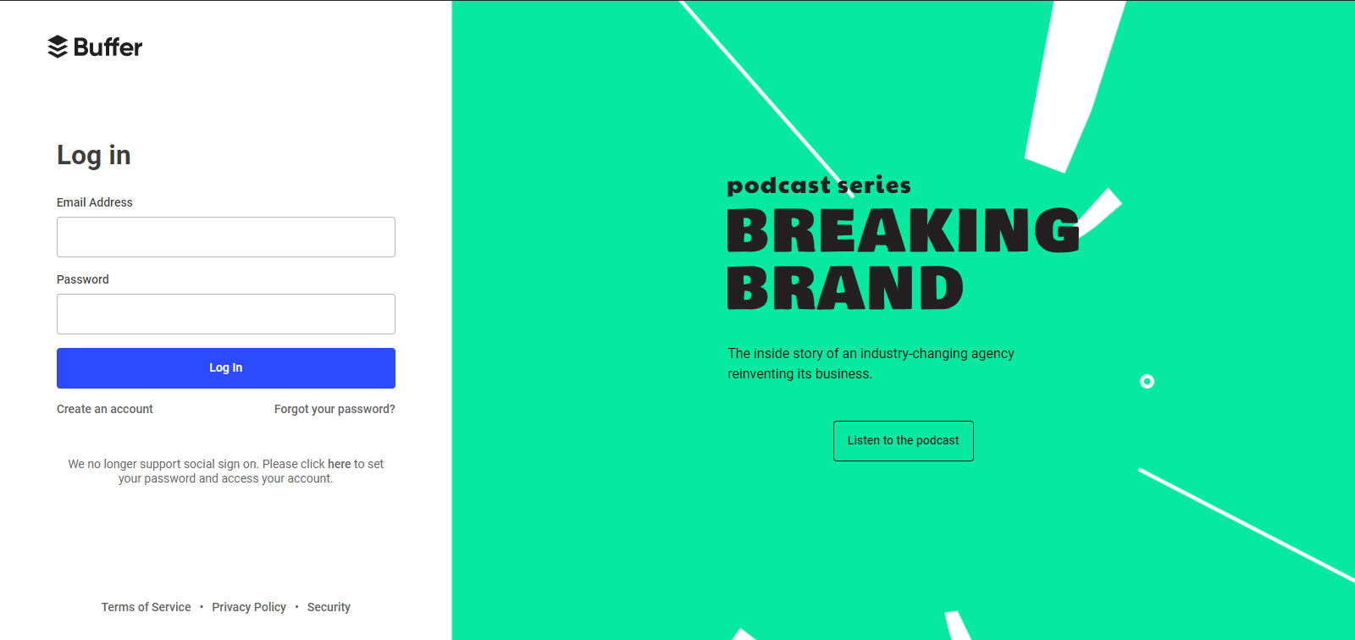Click the podcast series heading text

click(819, 185)
